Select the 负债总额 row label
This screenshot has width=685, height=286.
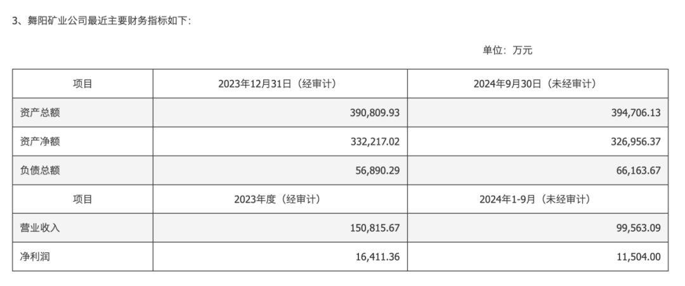click(x=41, y=170)
